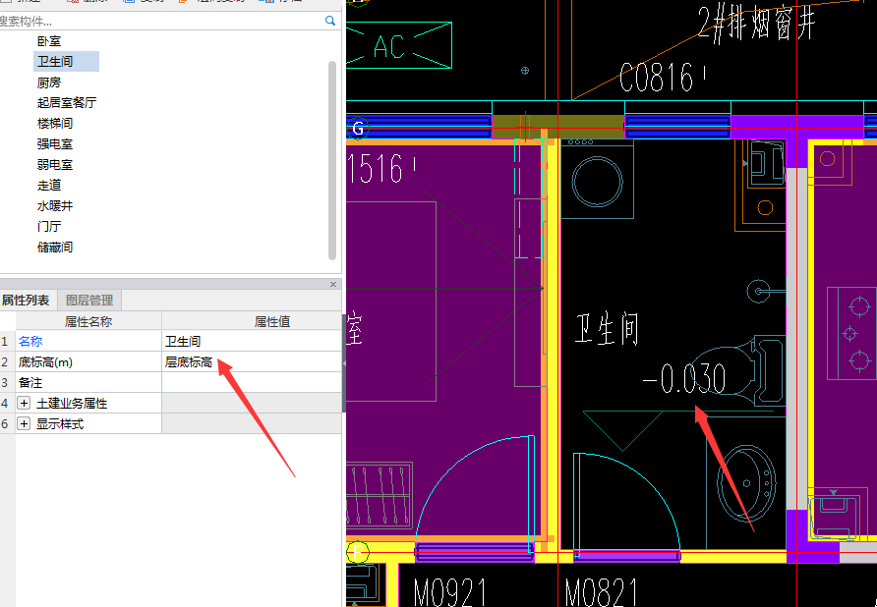Click the component list vertical scrollbar
877x607 pixels.
click(x=332, y=160)
